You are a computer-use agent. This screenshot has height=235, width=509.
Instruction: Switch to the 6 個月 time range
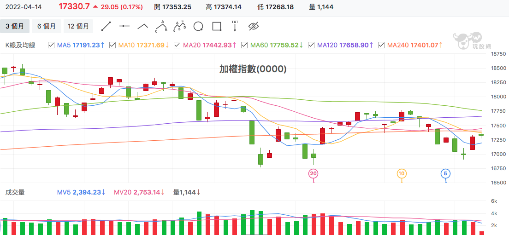click(47, 26)
